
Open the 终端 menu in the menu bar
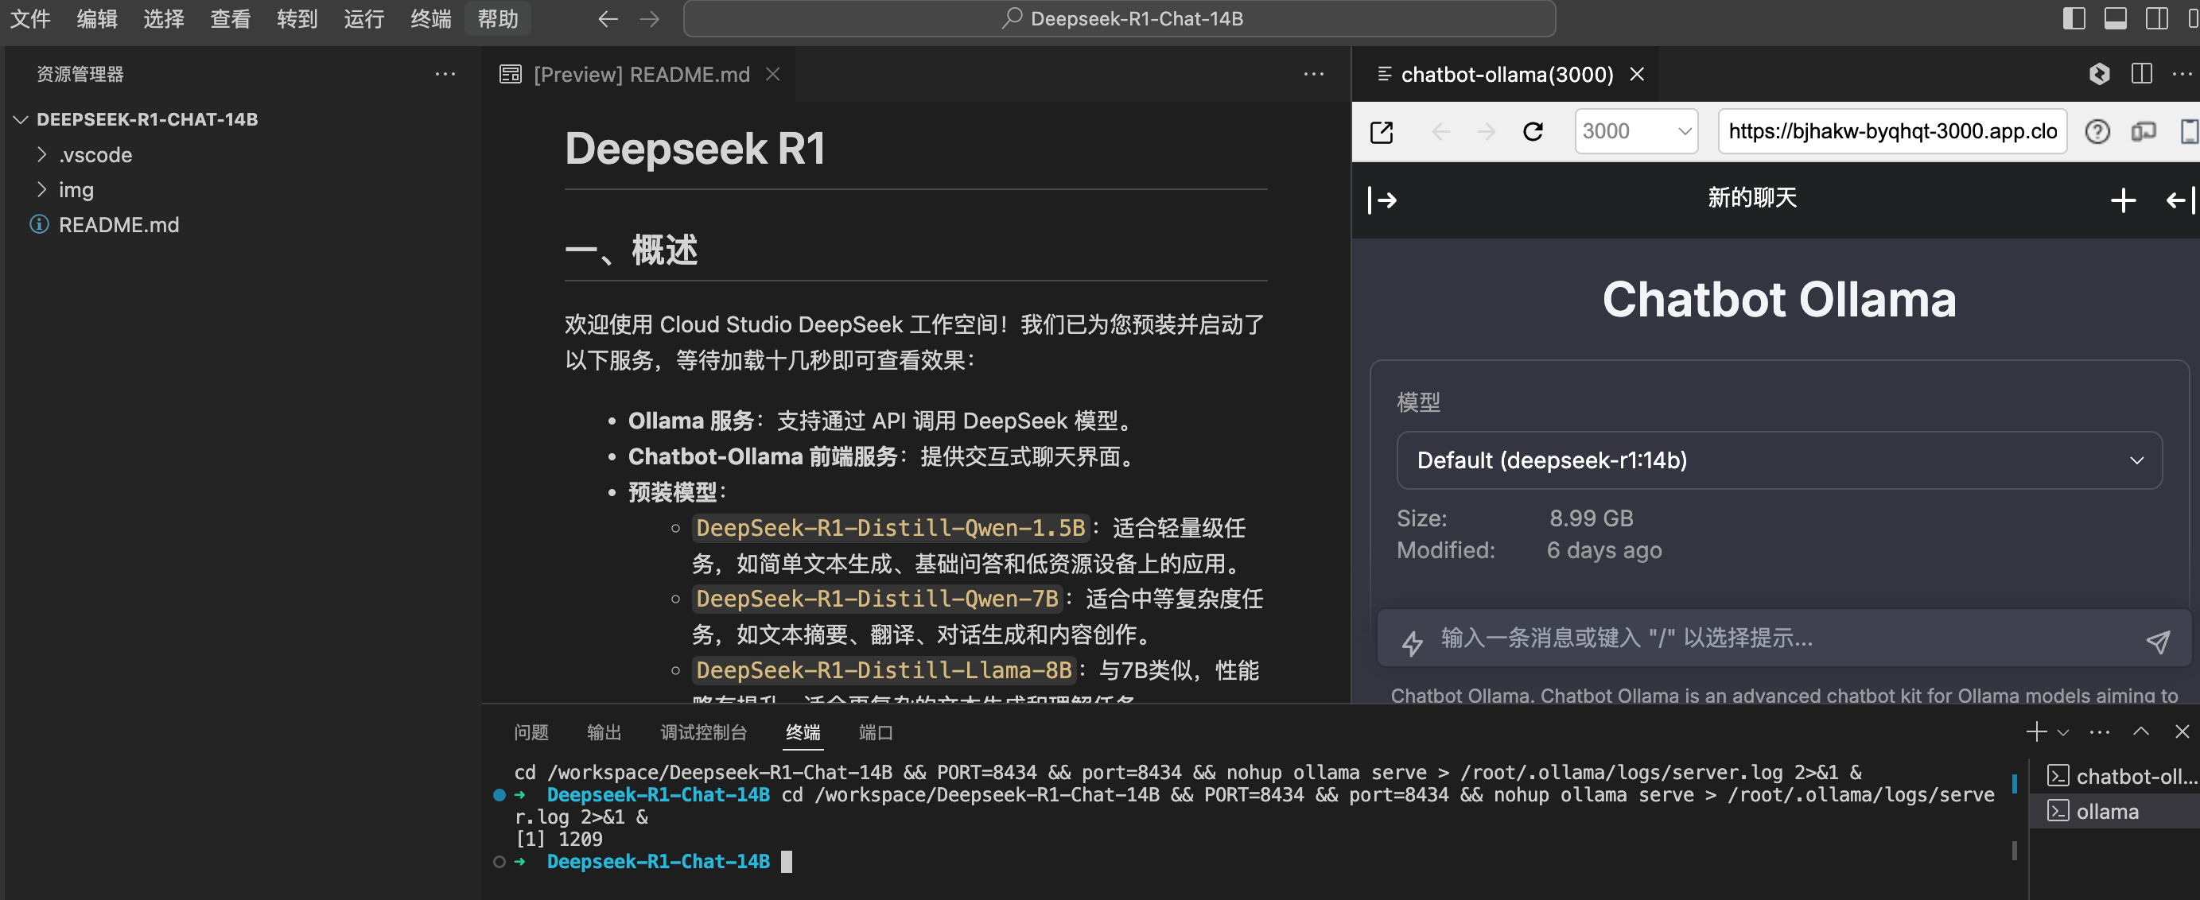[x=430, y=18]
